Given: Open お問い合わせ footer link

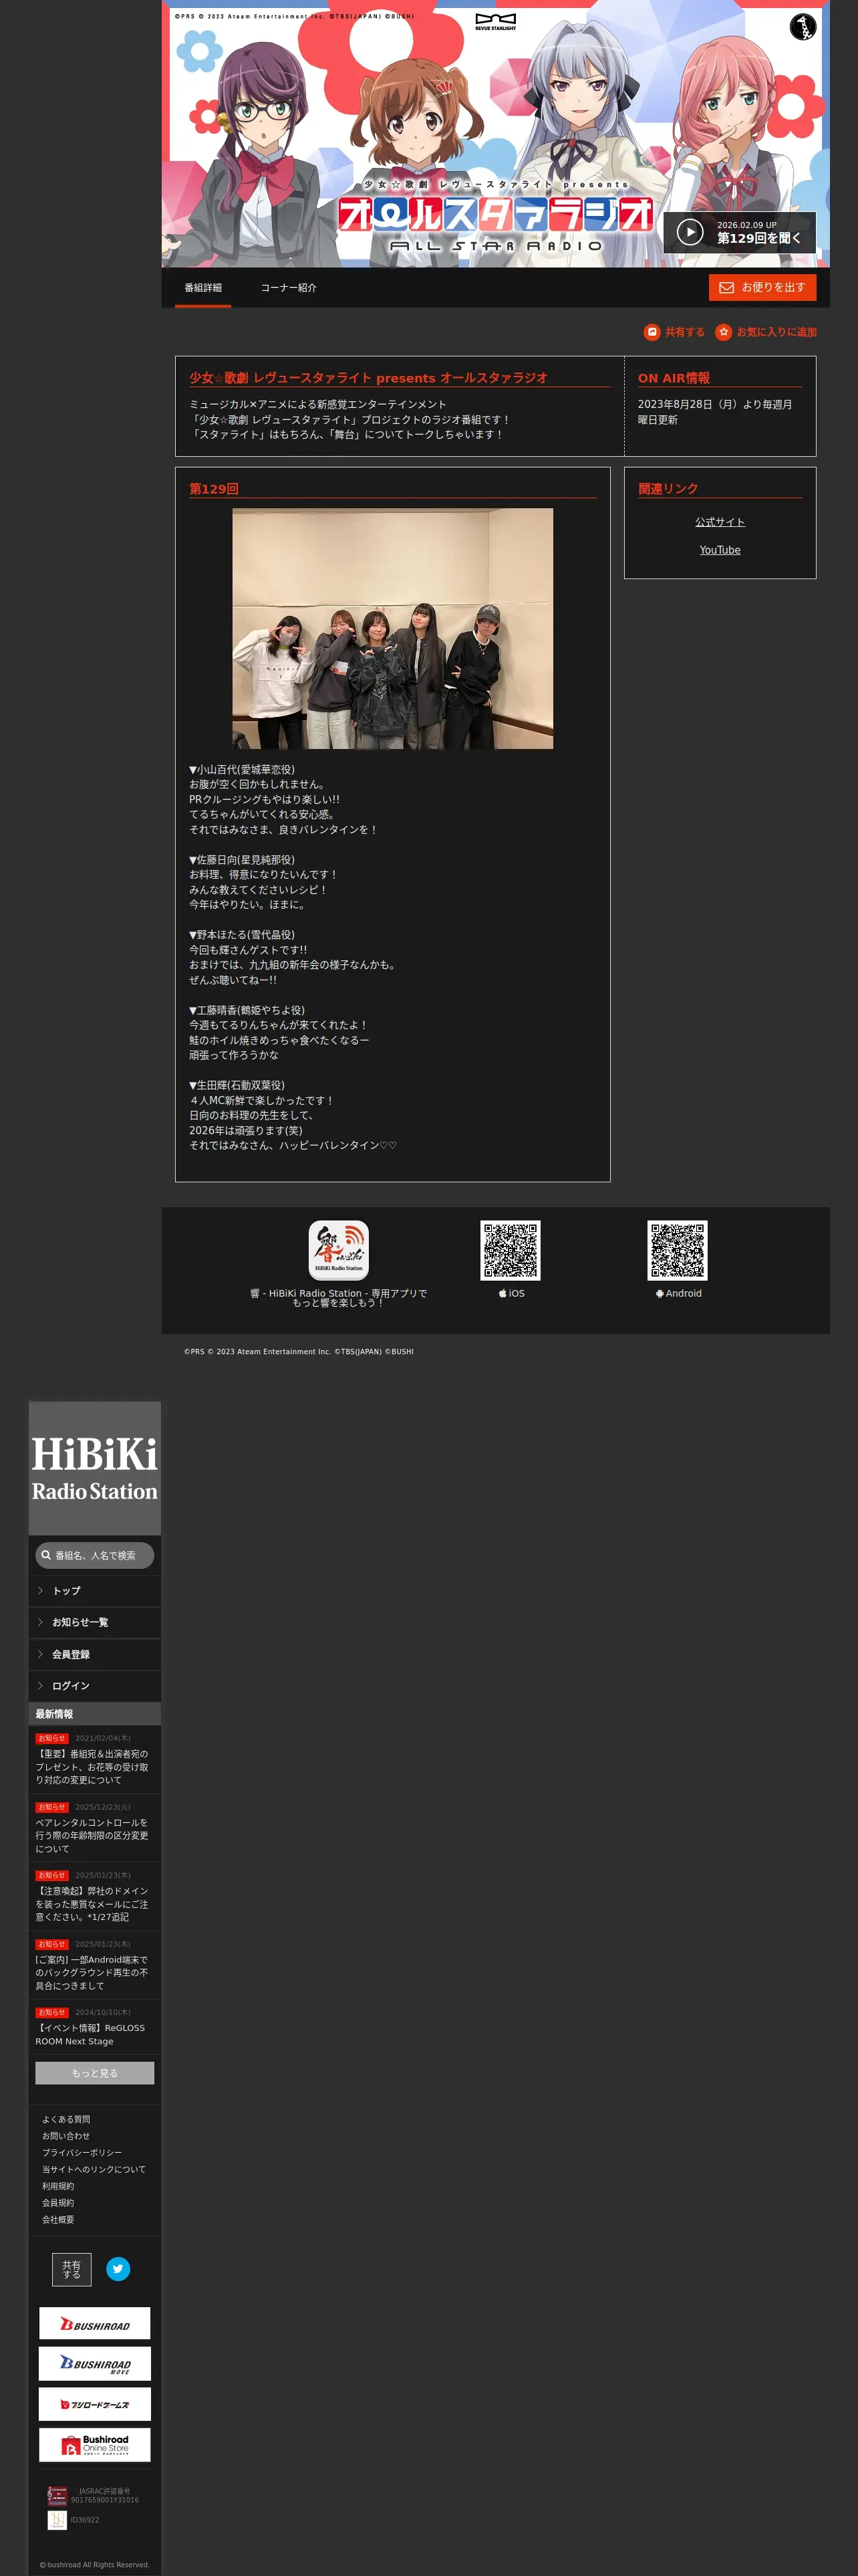Looking at the screenshot, I should (x=66, y=2136).
